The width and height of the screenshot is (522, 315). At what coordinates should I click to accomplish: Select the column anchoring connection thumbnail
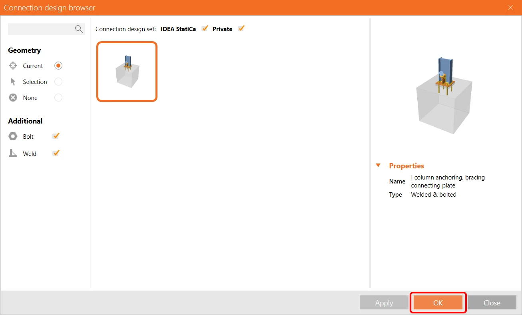click(127, 72)
